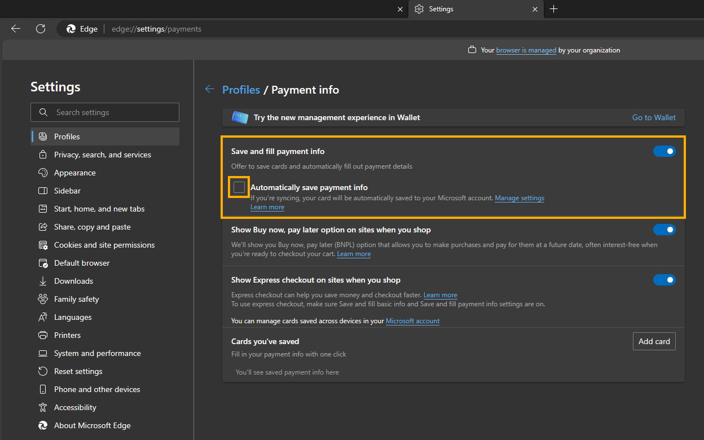Viewport: 704px width, 440px height.
Task: Click the Search settings input field
Action: point(105,112)
